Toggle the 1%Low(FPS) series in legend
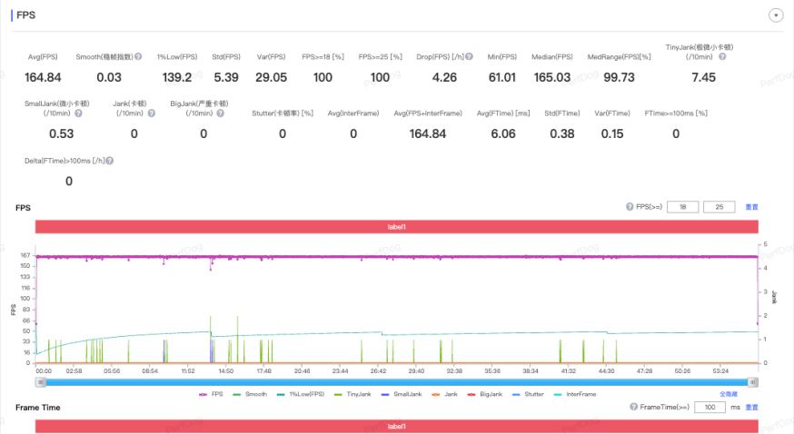 coord(301,394)
